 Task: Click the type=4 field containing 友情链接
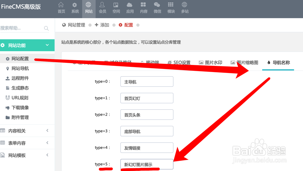(x=147, y=148)
